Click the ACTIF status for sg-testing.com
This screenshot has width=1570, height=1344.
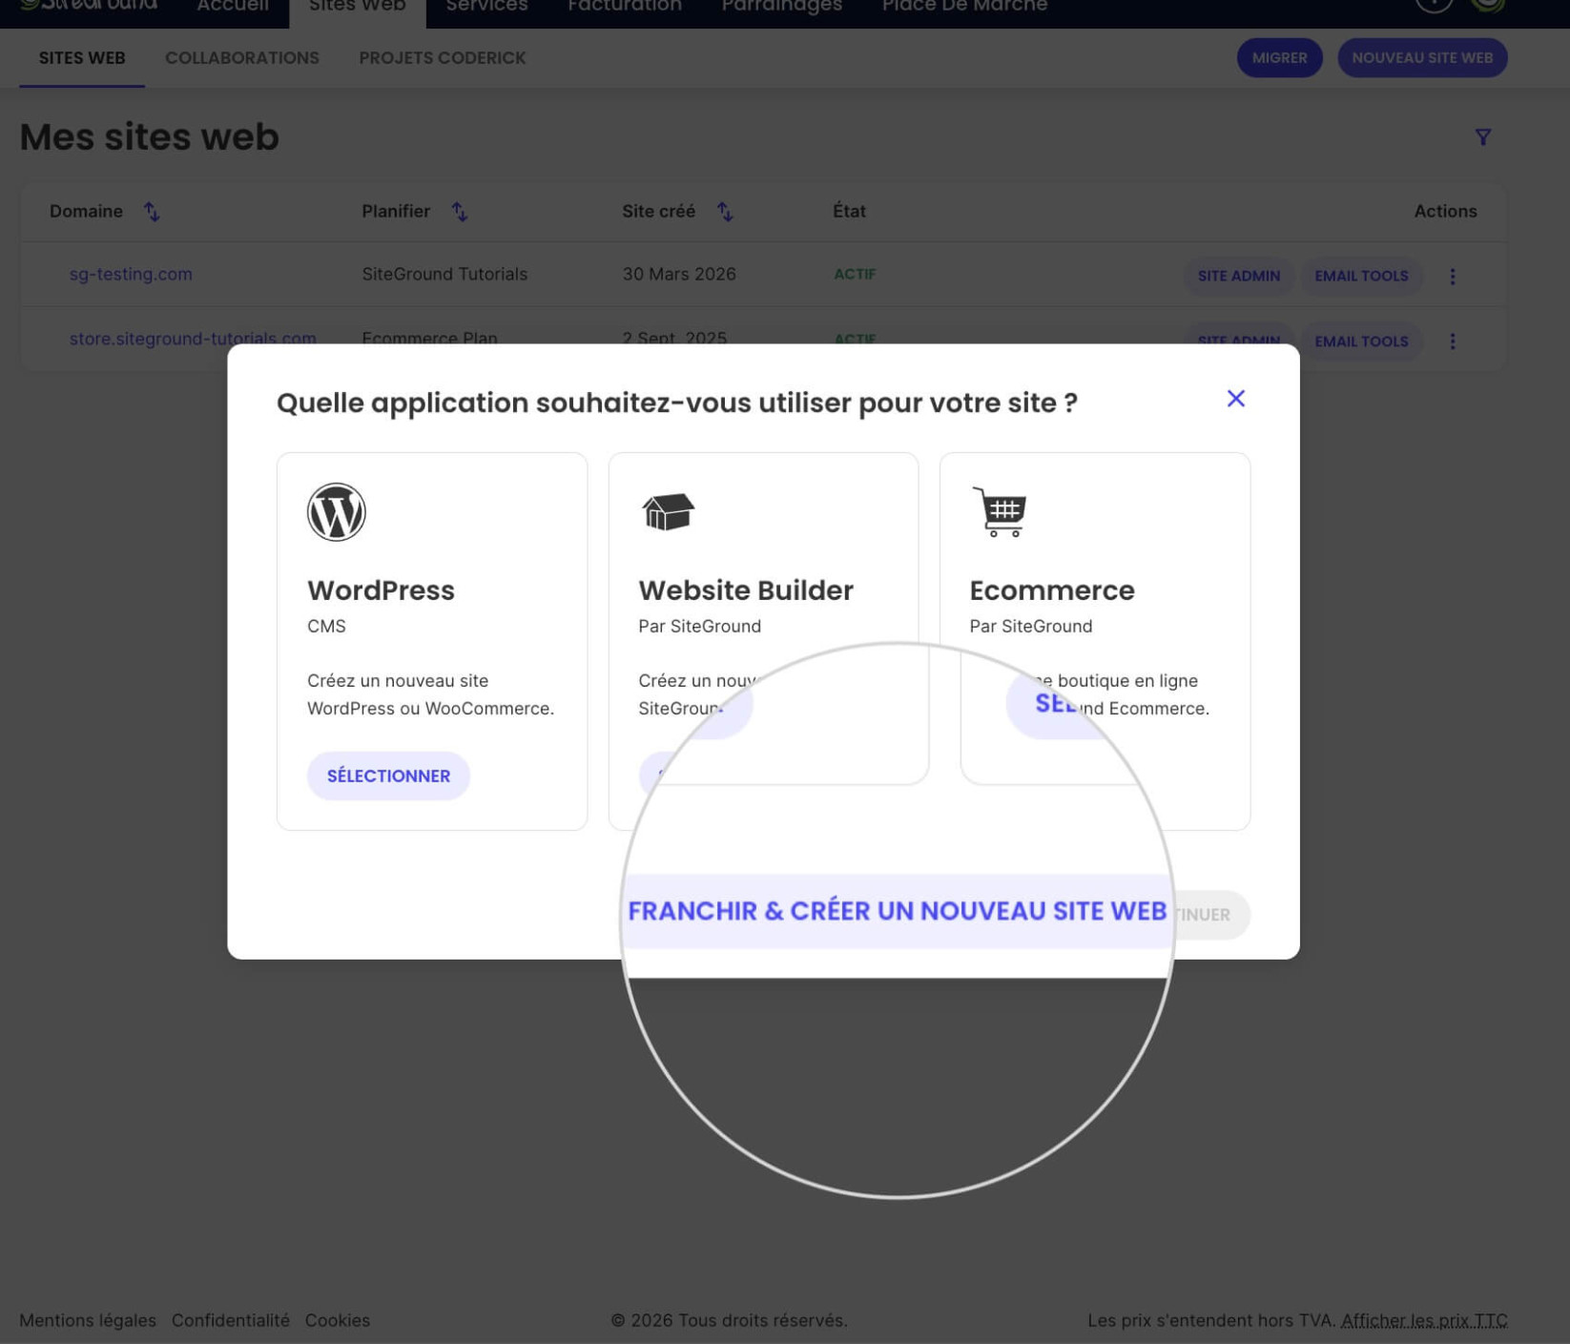point(855,274)
